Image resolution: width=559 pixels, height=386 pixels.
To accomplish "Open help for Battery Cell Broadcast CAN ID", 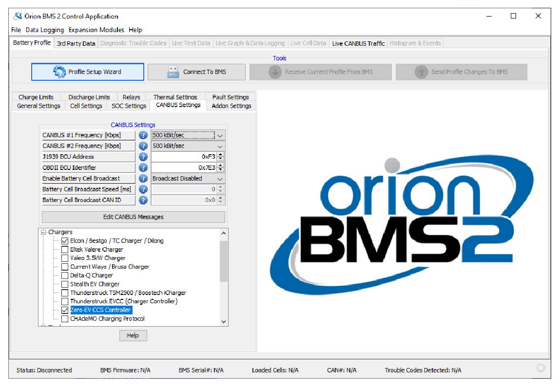I will pos(143,200).
